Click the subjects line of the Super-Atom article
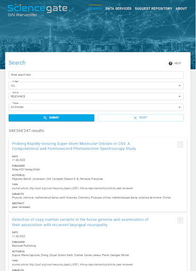196x271 pixels. coord(91,197)
